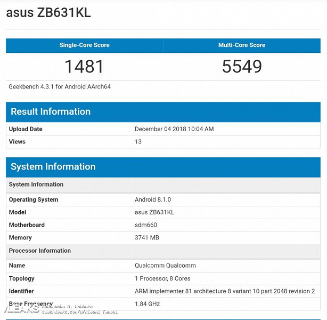Select the Topology label
Screen dimensions: 327x320
point(22,278)
